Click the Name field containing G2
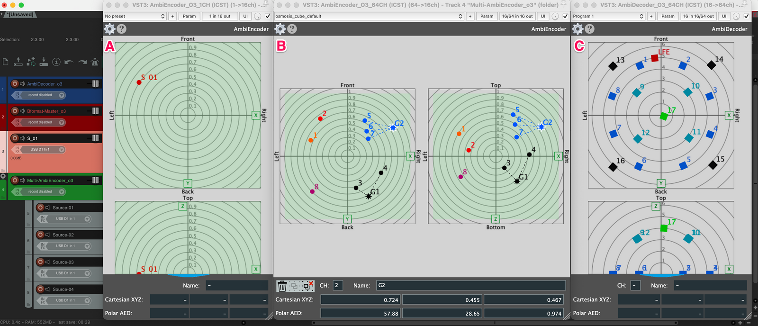The width and height of the screenshot is (758, 326). tap(471, 285)
